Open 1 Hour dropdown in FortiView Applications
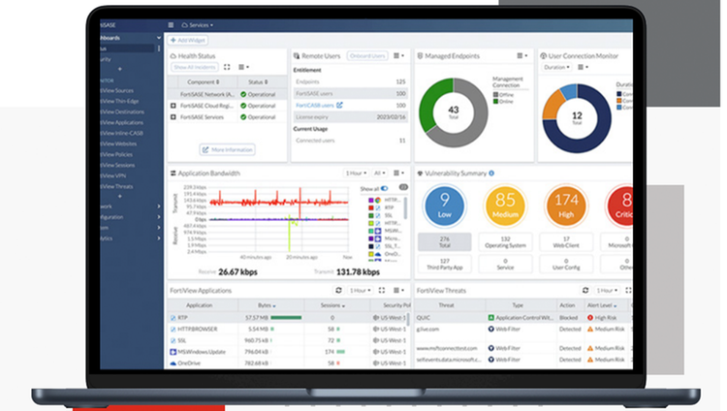Image resolution: width=727 pixels, height=411 pixels. click(360, 291)
